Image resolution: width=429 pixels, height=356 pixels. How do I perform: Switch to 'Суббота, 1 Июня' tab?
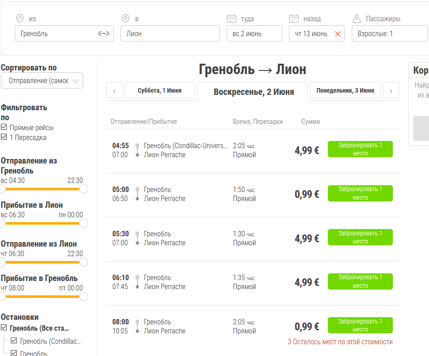[159, 90]
